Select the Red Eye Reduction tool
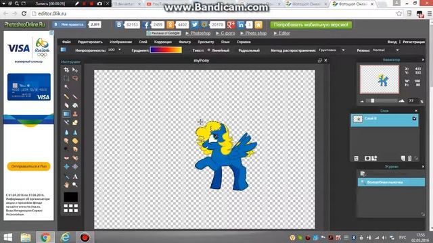 [x=66, y=158]
